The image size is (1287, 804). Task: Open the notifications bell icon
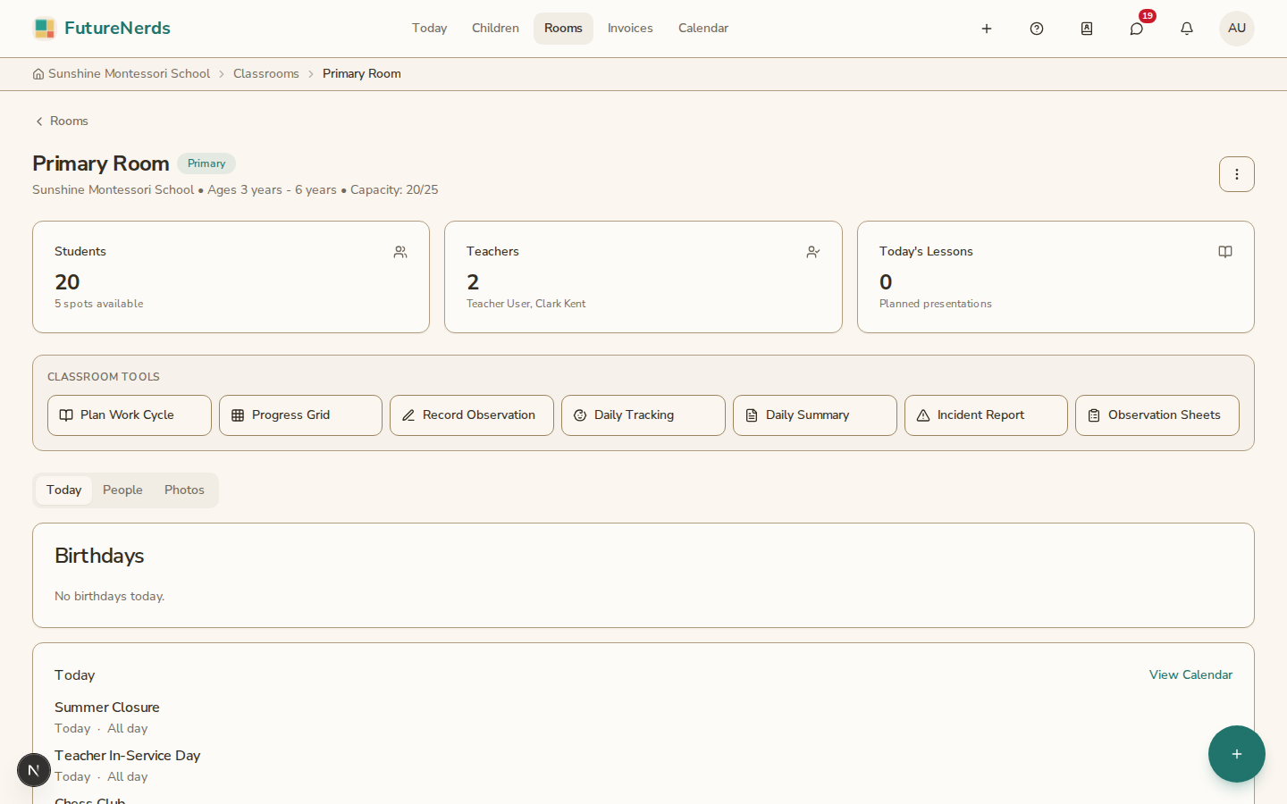click(x=1187, y=29)
